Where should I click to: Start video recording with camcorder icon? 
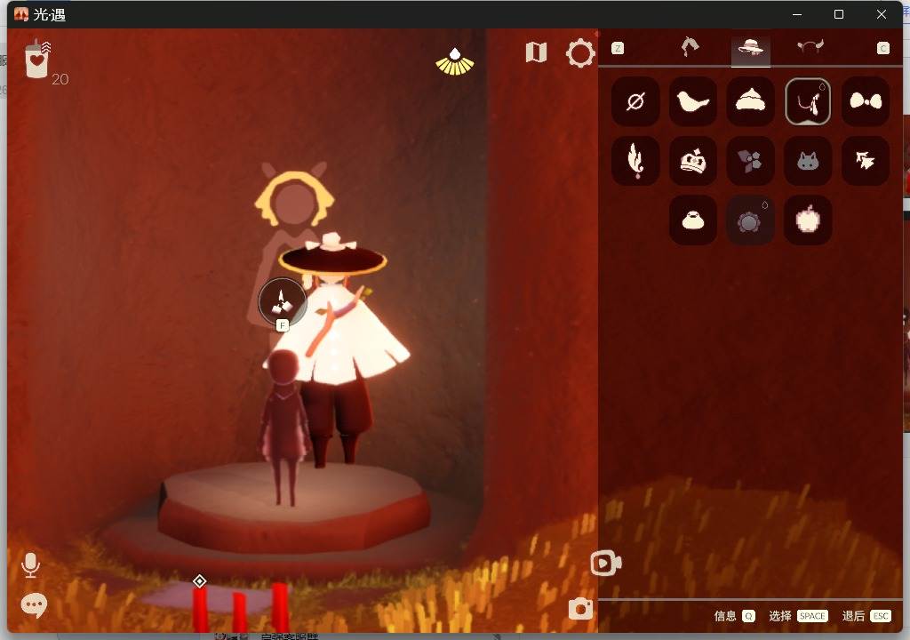point(606,563)
